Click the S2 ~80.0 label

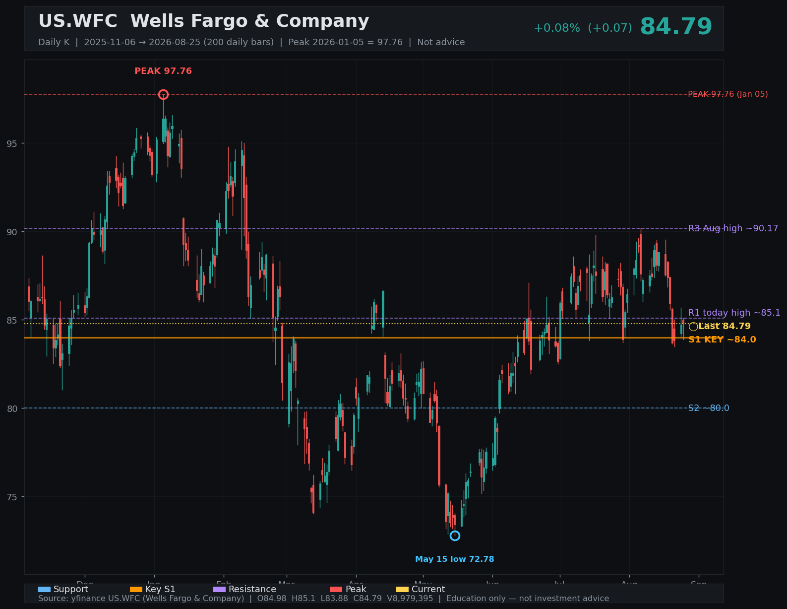point(709,408)
